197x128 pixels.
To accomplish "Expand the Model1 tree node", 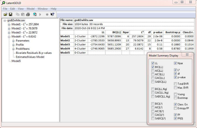I will (9, 25).
